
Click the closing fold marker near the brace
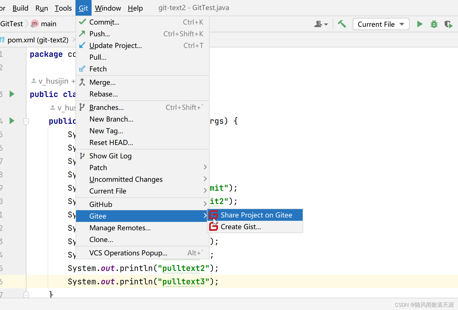click(x=26, y=294)
